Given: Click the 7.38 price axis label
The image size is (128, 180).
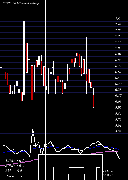Looking at the screenshot, I should click(118, 30).
